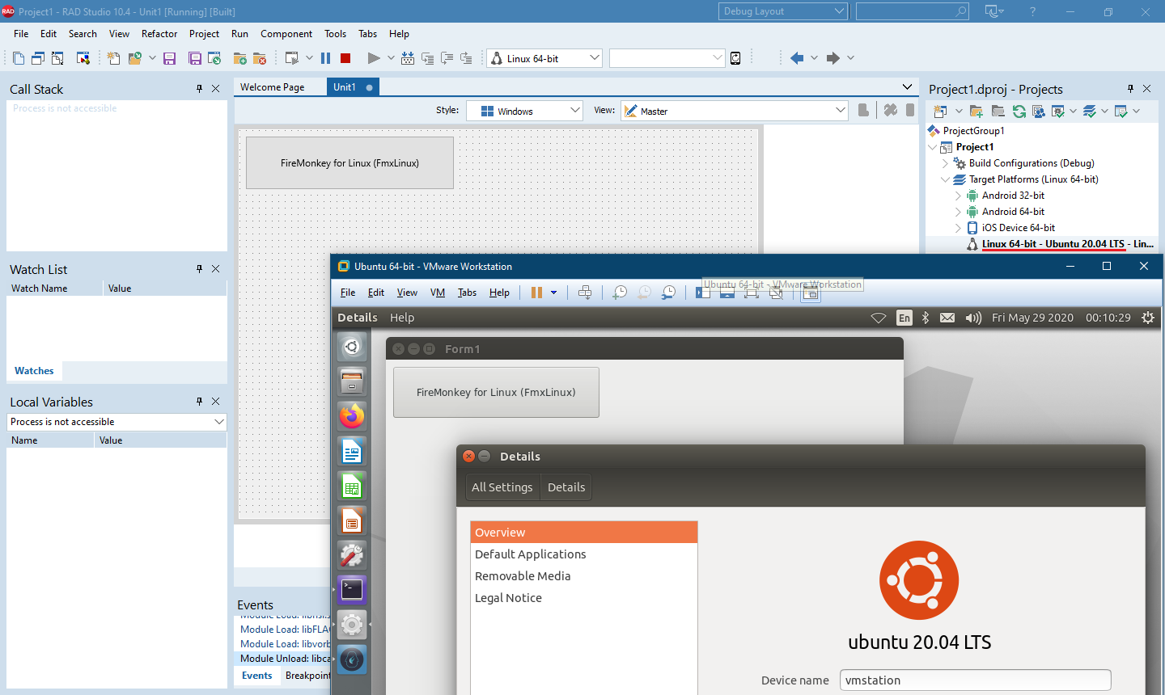Click the pin icon of the Projects panel
Image resolution: width=1165 pixels, height=695 pixels.
(x=1130, y=89)
